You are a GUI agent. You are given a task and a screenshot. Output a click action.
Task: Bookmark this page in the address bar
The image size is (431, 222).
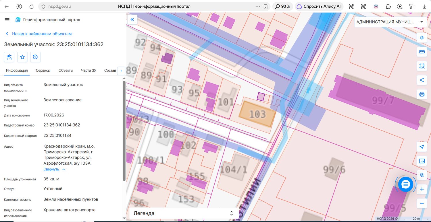265,6
